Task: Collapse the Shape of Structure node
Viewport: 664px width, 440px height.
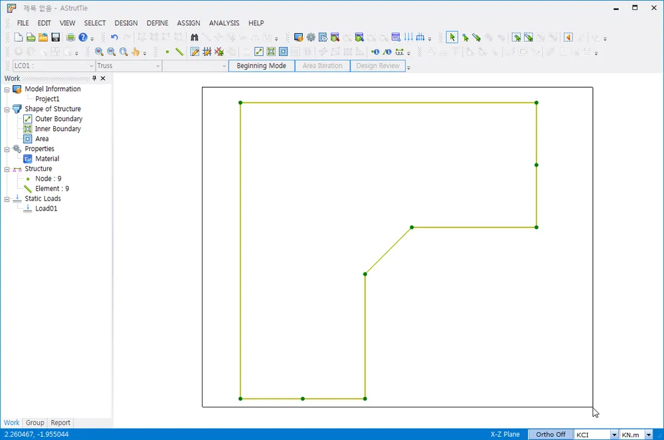Action: 7,110
